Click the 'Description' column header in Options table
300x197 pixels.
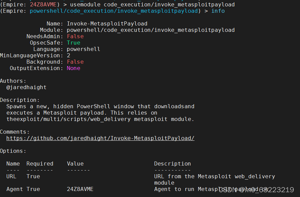tap(172, 164)
